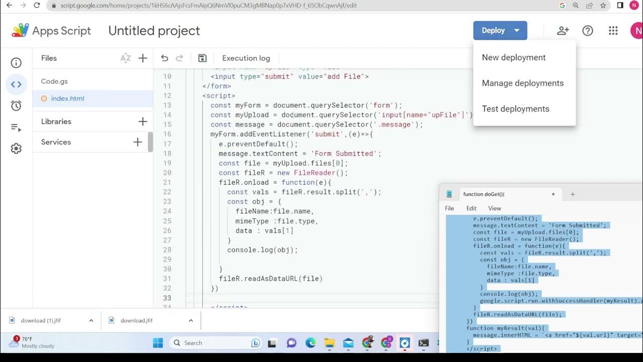Select the Editor code icon in sidebar

(16, 84)
